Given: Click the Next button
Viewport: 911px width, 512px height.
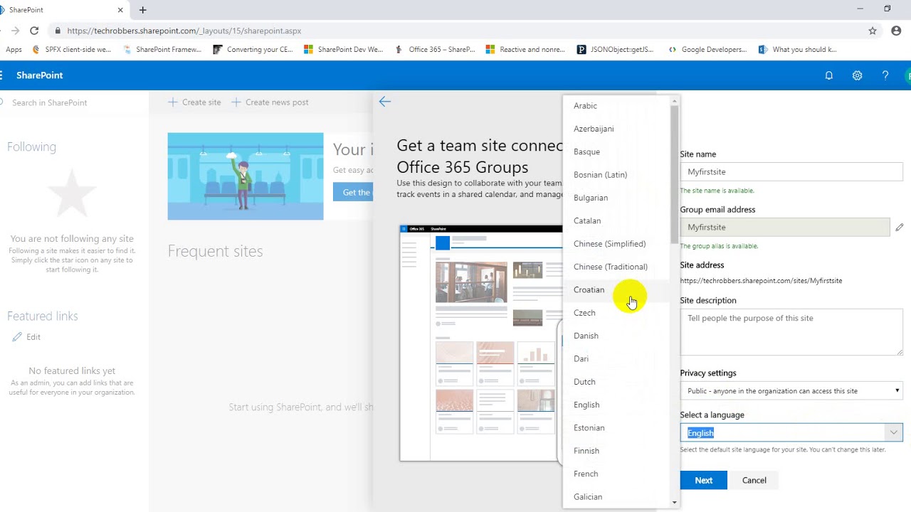Looking at the screenshot, I should coord(703,480).
